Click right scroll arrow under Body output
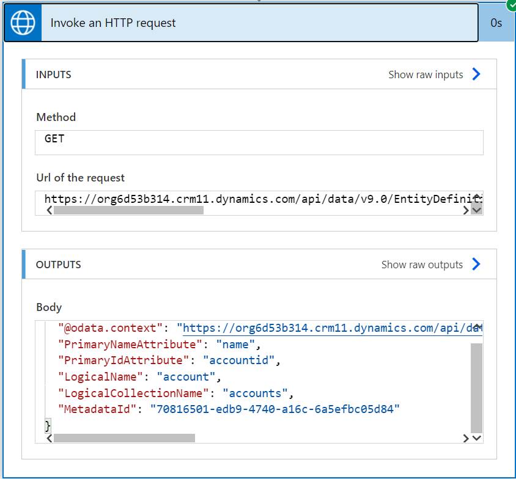The height and width of the screenshot is (479, 516). pos(466,438)
